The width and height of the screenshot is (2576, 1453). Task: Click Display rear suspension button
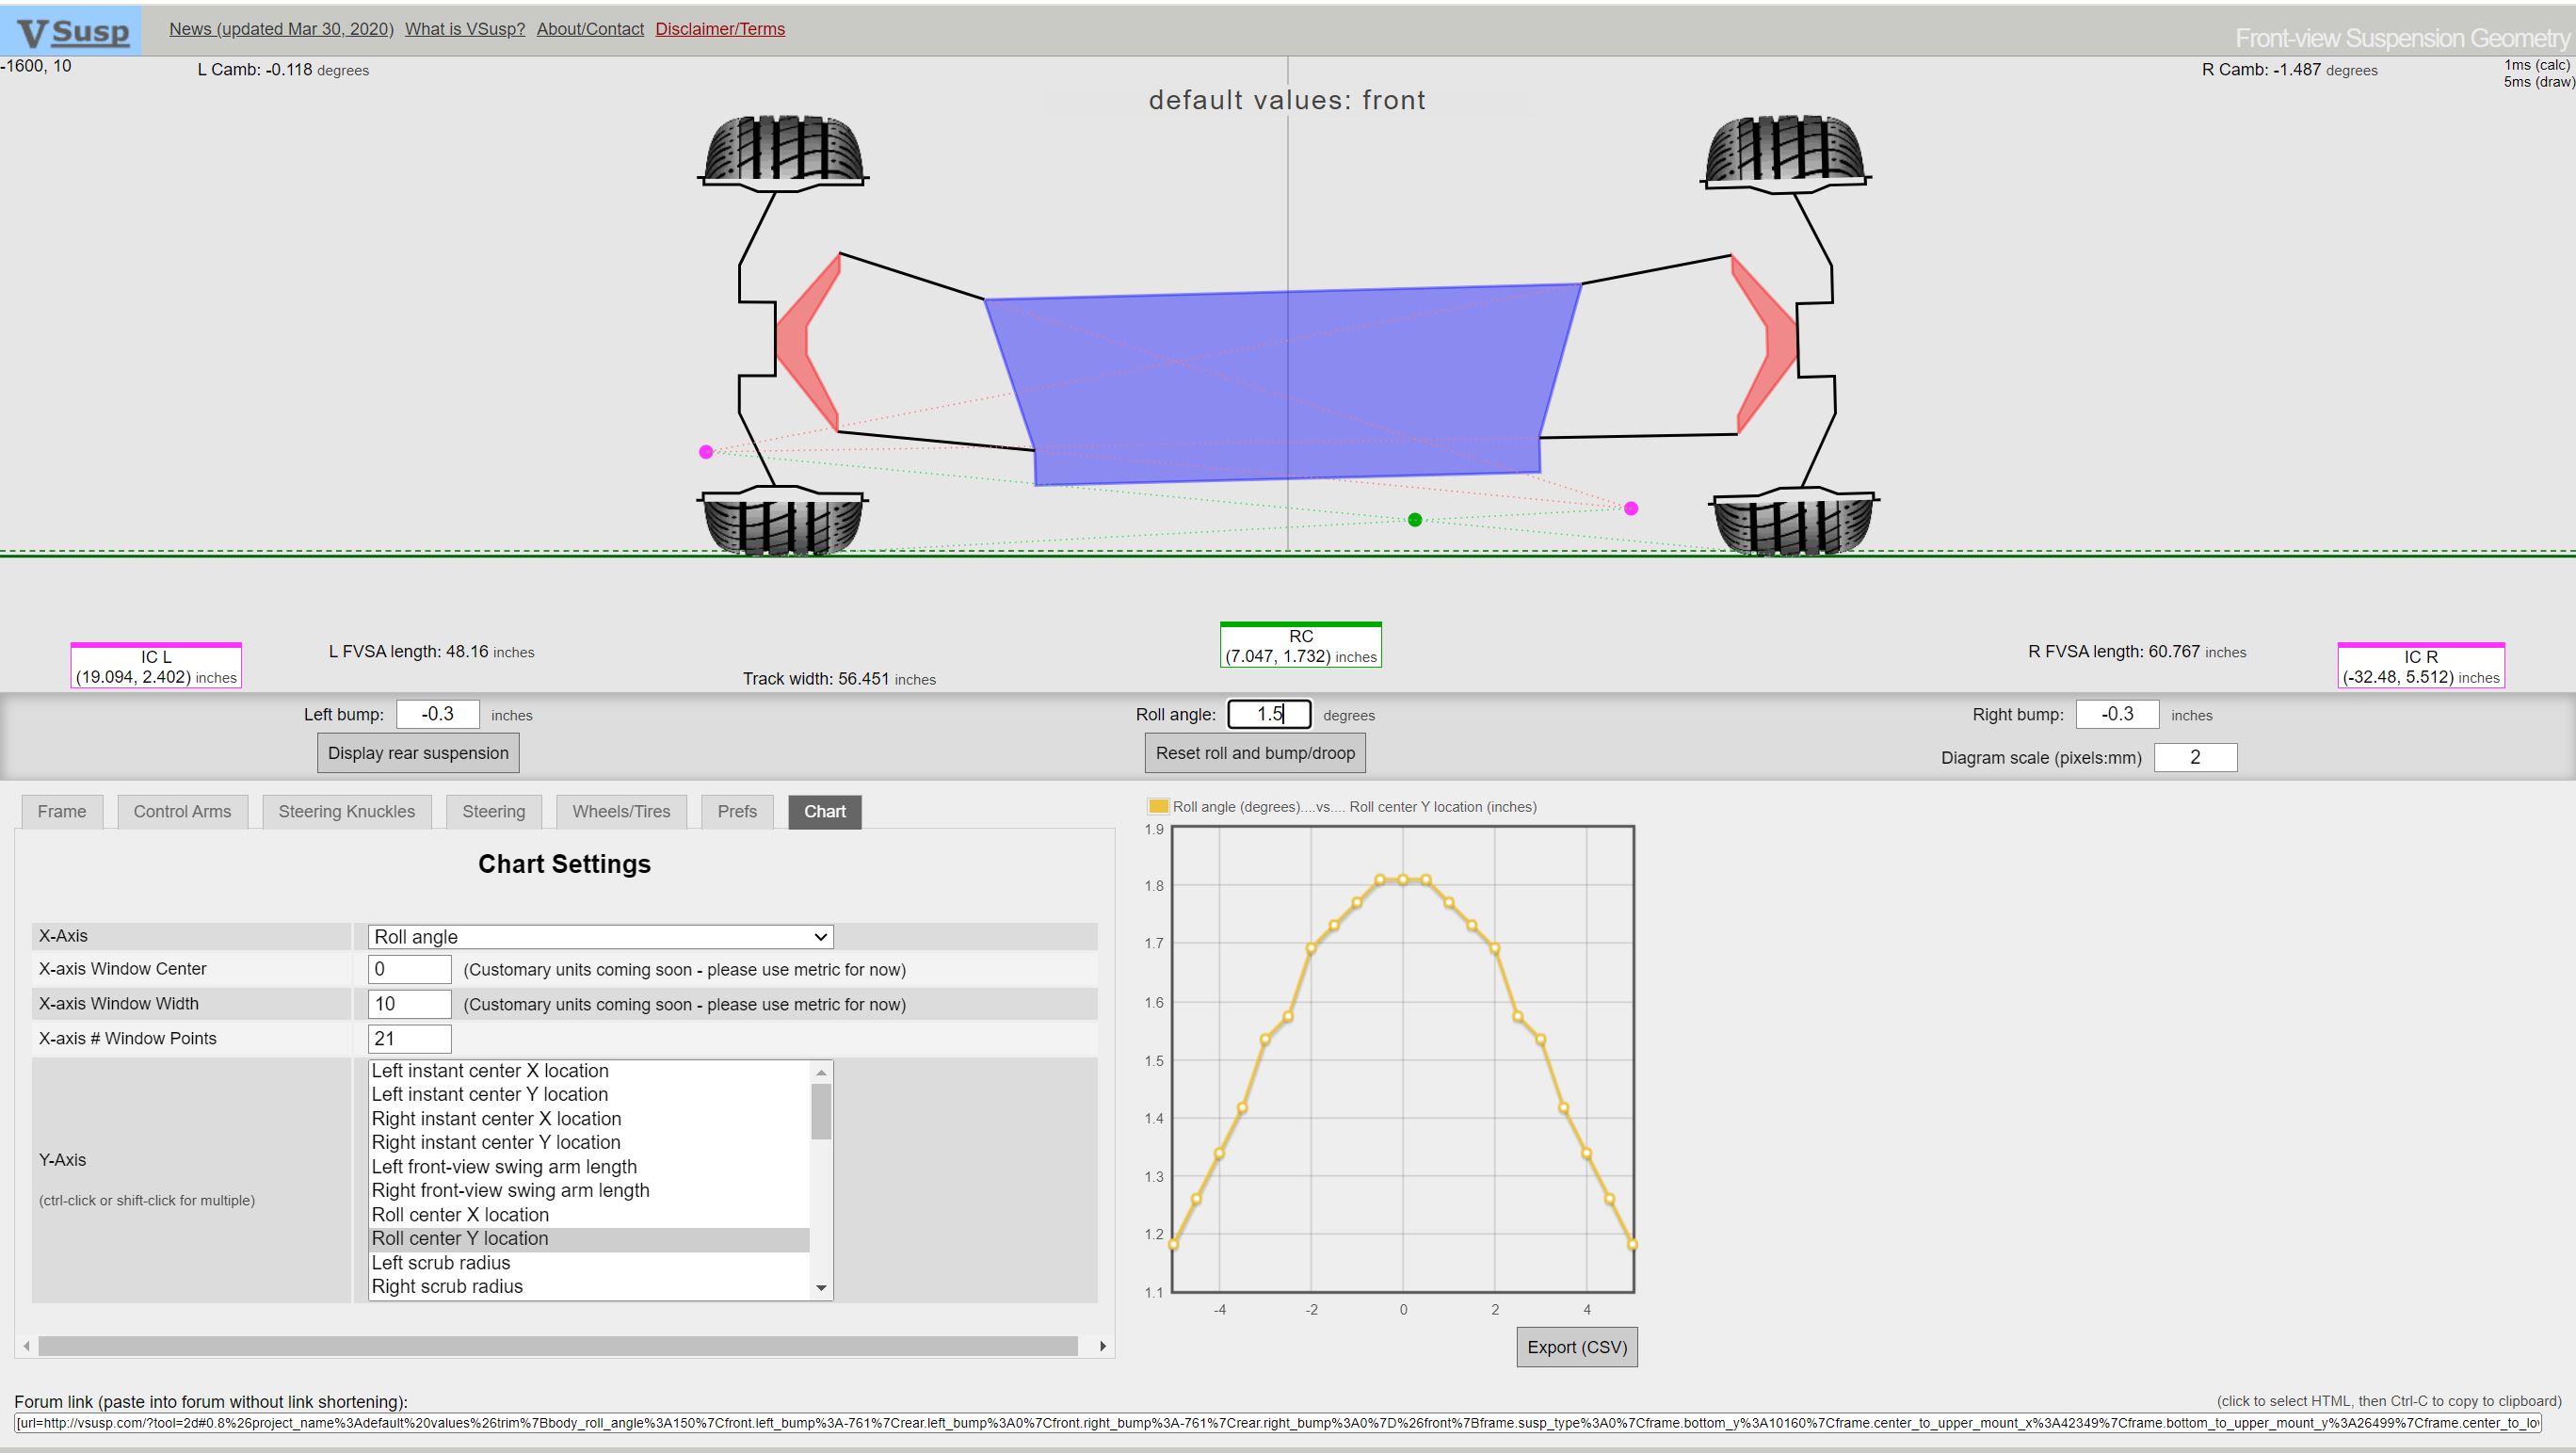click(418, 753)
